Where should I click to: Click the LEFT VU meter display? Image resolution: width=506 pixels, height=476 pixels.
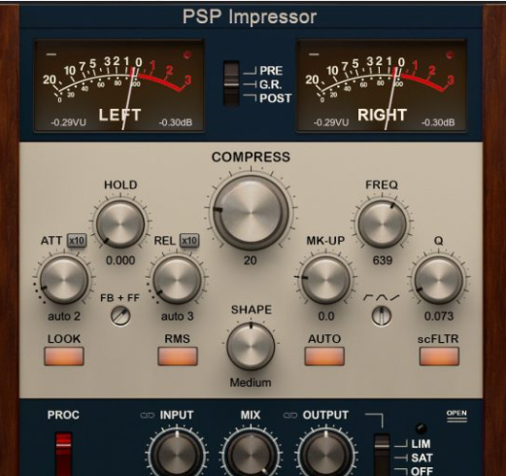click(119, 85)
